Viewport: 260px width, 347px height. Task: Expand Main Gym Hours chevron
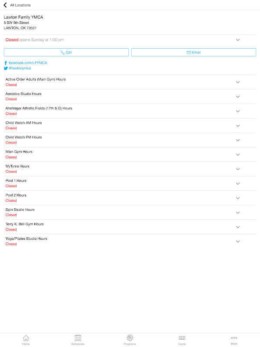[x=238, y=154]
